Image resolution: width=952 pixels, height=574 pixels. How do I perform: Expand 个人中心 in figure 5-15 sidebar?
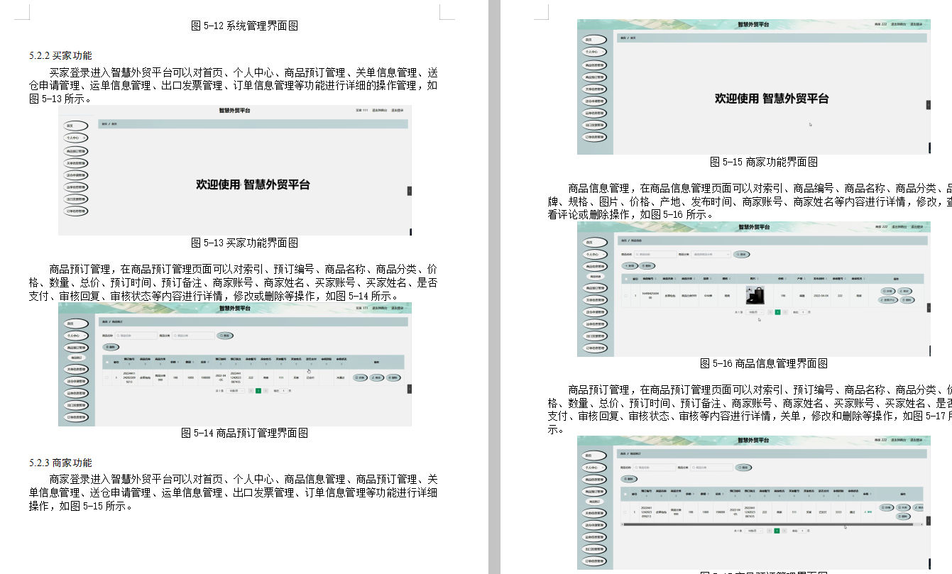[x=595, y=52]
